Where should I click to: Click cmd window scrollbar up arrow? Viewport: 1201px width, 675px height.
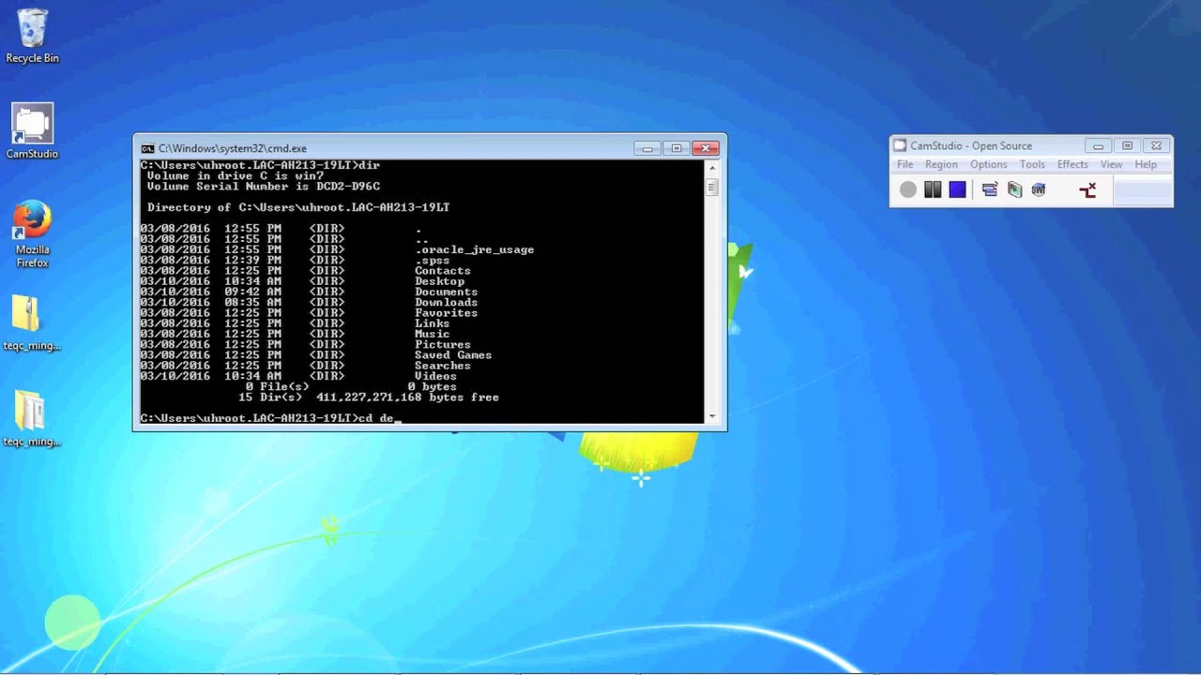click(x=712, y=168)
